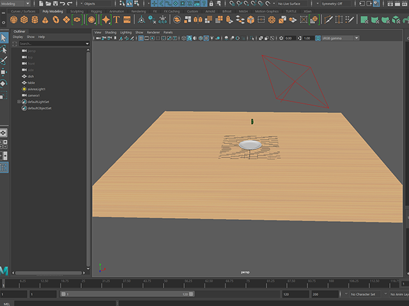Toggle snap to points magnet icon
Screen dimensions: 409x306
pyautogui.click(x=246, y=4)
